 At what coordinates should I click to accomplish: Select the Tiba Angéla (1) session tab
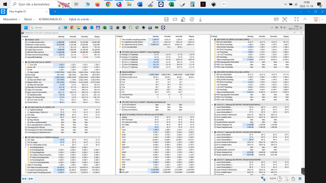pyautogui.click(x=27, y=12)
